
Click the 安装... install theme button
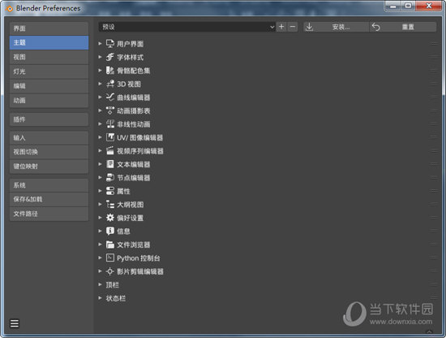coord(337,27)
